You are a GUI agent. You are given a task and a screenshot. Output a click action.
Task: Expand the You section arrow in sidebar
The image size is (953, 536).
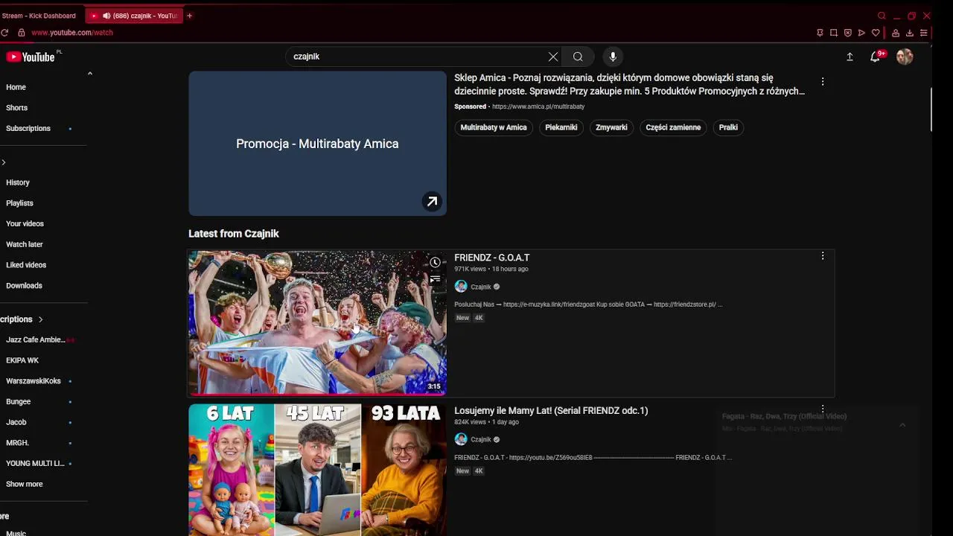pos(4,162)
